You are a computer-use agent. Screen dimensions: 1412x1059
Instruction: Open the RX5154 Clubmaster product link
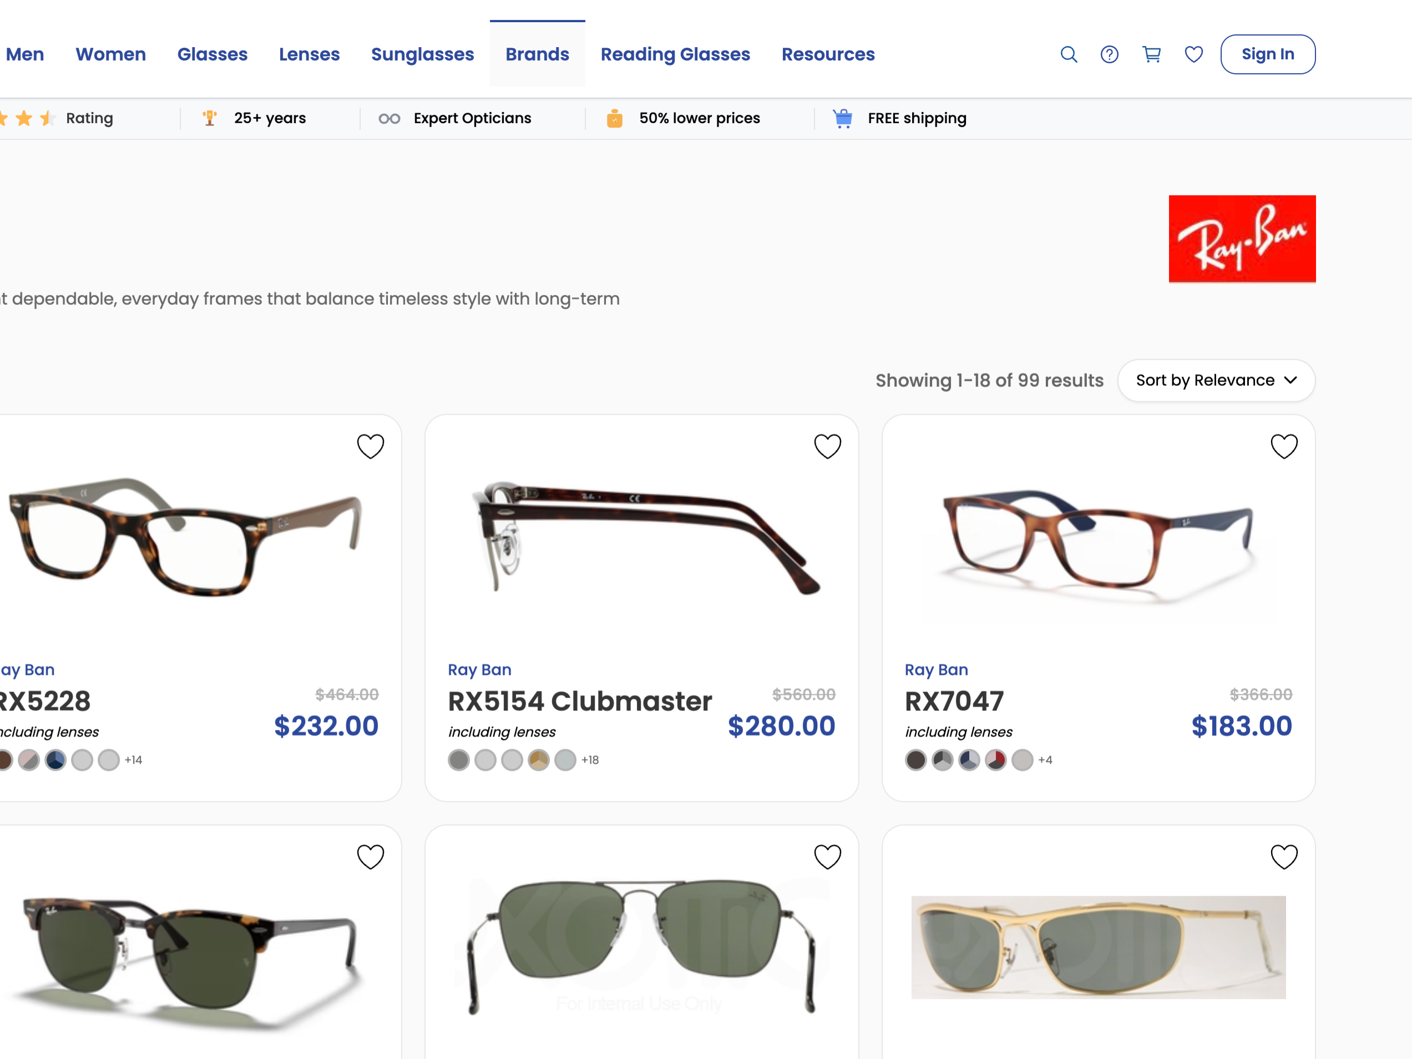pyautogui.click(x=580, y=702)
